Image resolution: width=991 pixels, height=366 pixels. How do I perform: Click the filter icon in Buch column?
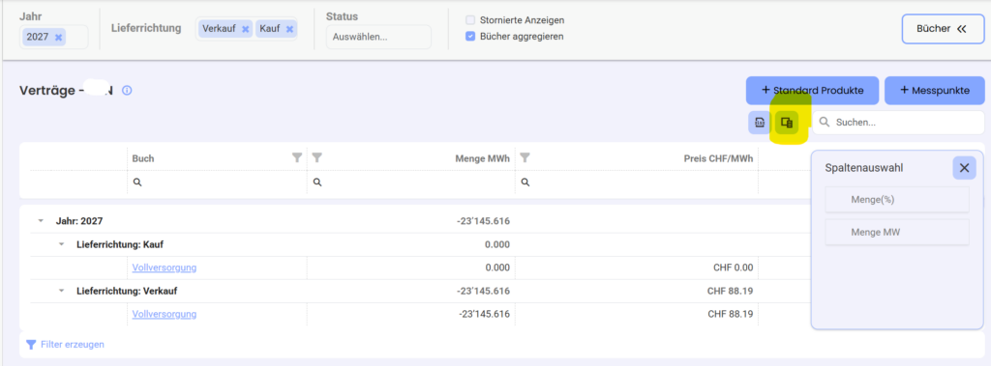pyautogui.click(x=297, y=158)
